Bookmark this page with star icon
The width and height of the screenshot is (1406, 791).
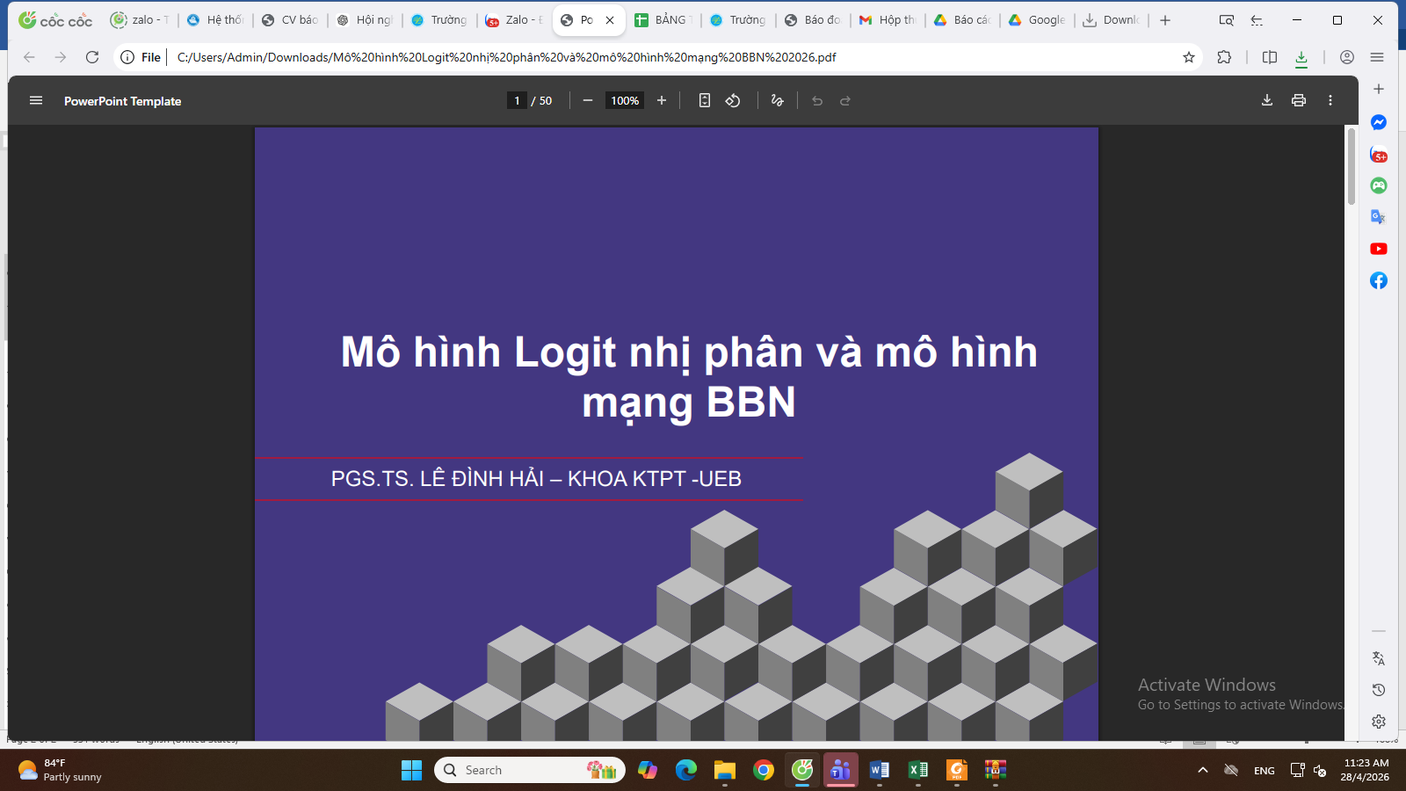pos(1188,57)
